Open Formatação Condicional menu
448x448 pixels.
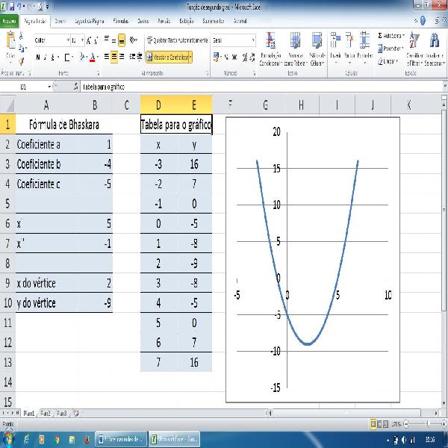click(x=270, y=49)
